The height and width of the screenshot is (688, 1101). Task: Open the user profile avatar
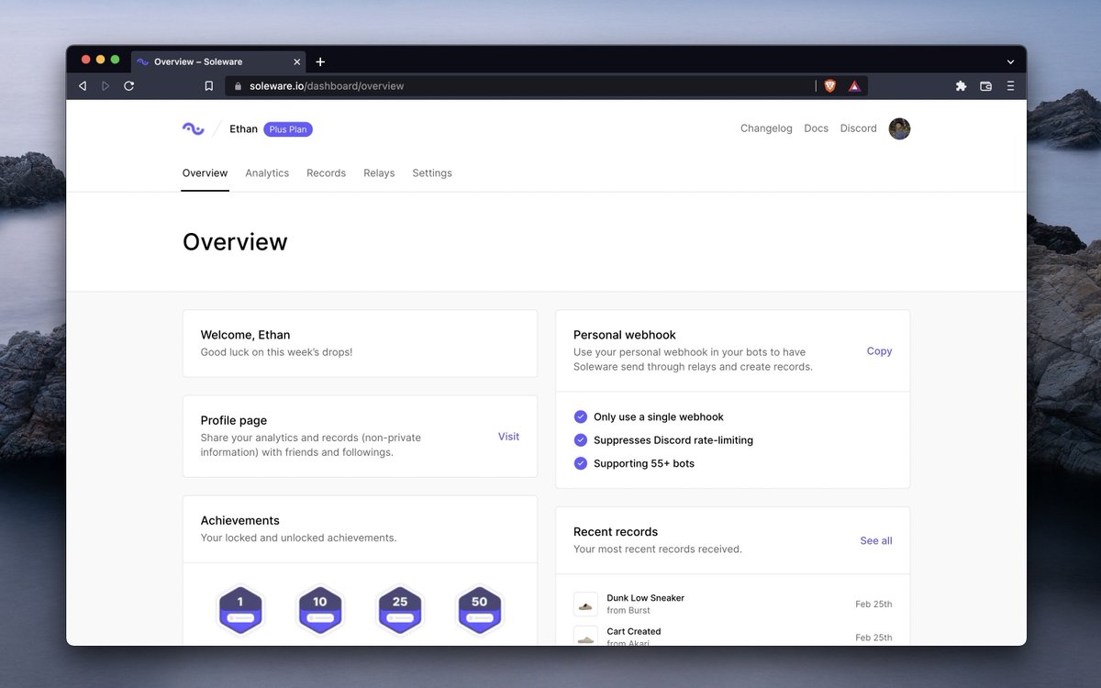[x=899, y=128]
